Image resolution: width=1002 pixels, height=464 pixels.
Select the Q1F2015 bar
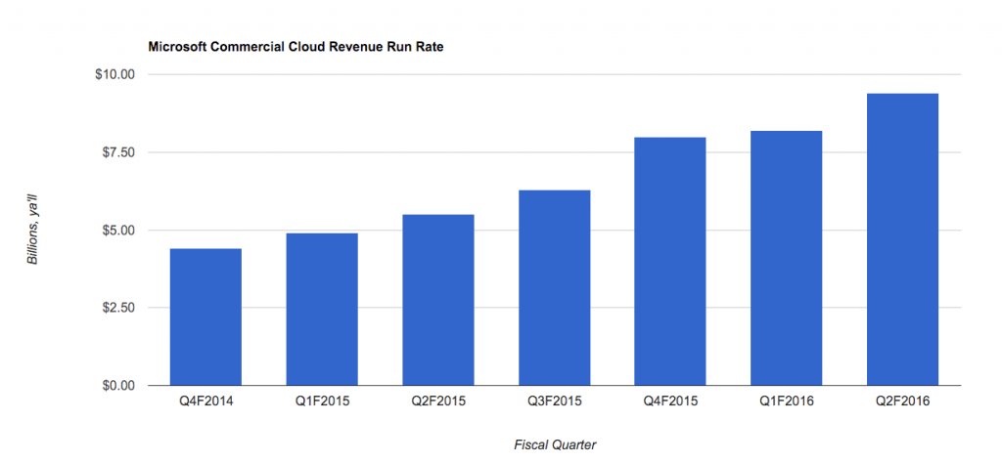click(322, 309)
